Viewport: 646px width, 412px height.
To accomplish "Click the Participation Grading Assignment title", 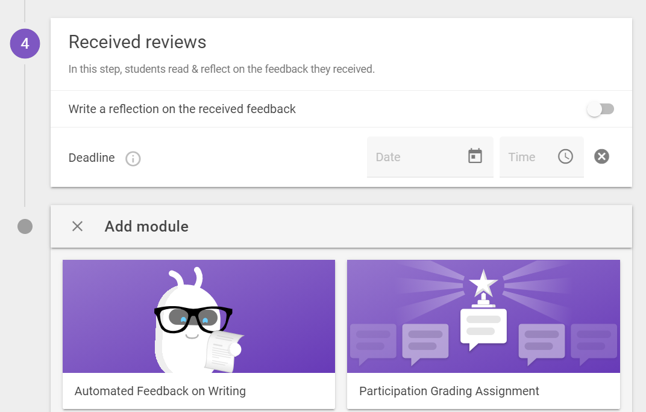I will (x=449, y=391).
